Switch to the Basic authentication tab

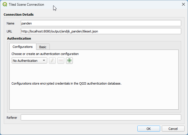click(x=43, y=47)
